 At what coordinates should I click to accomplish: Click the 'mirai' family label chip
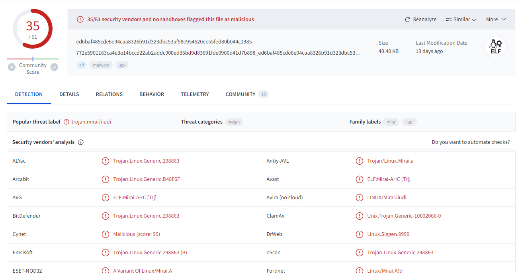(x=391, y=122)
